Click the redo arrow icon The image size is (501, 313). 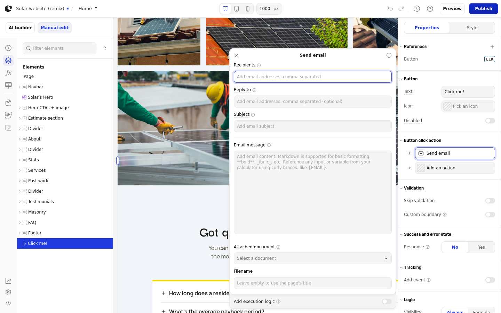[401, 9]
